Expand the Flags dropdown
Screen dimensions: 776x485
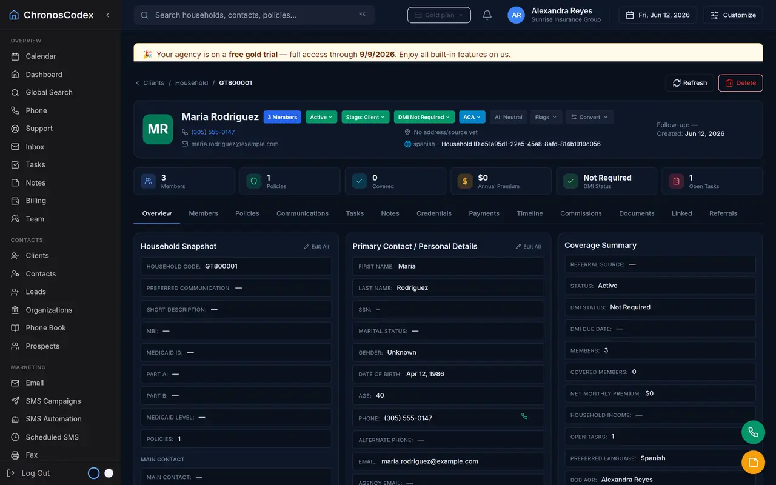(546, 117)
